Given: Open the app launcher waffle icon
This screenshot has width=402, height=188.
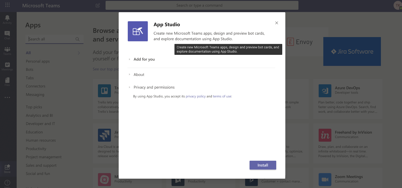Looking at the screenshot, I should pyautogui.click(x=8, y=5).
